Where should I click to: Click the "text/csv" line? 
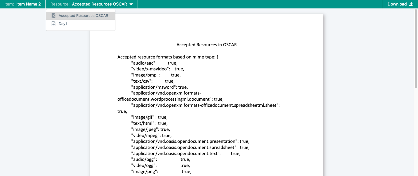153,81
